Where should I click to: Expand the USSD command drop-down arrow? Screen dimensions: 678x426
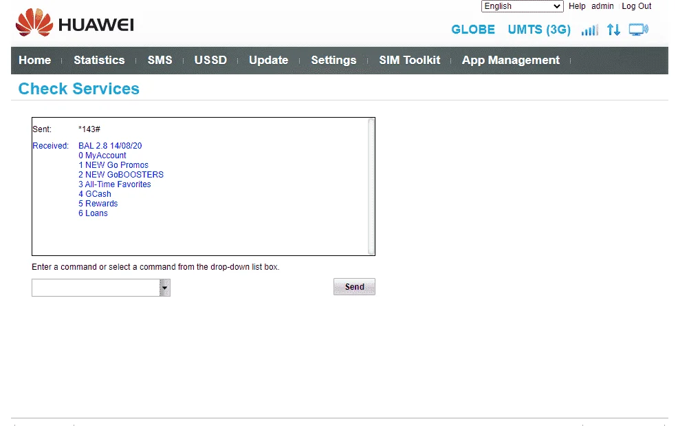(165, 288)
